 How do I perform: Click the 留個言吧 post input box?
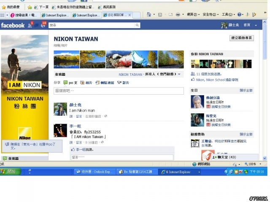pyautogui.click(x=119, y=91)
